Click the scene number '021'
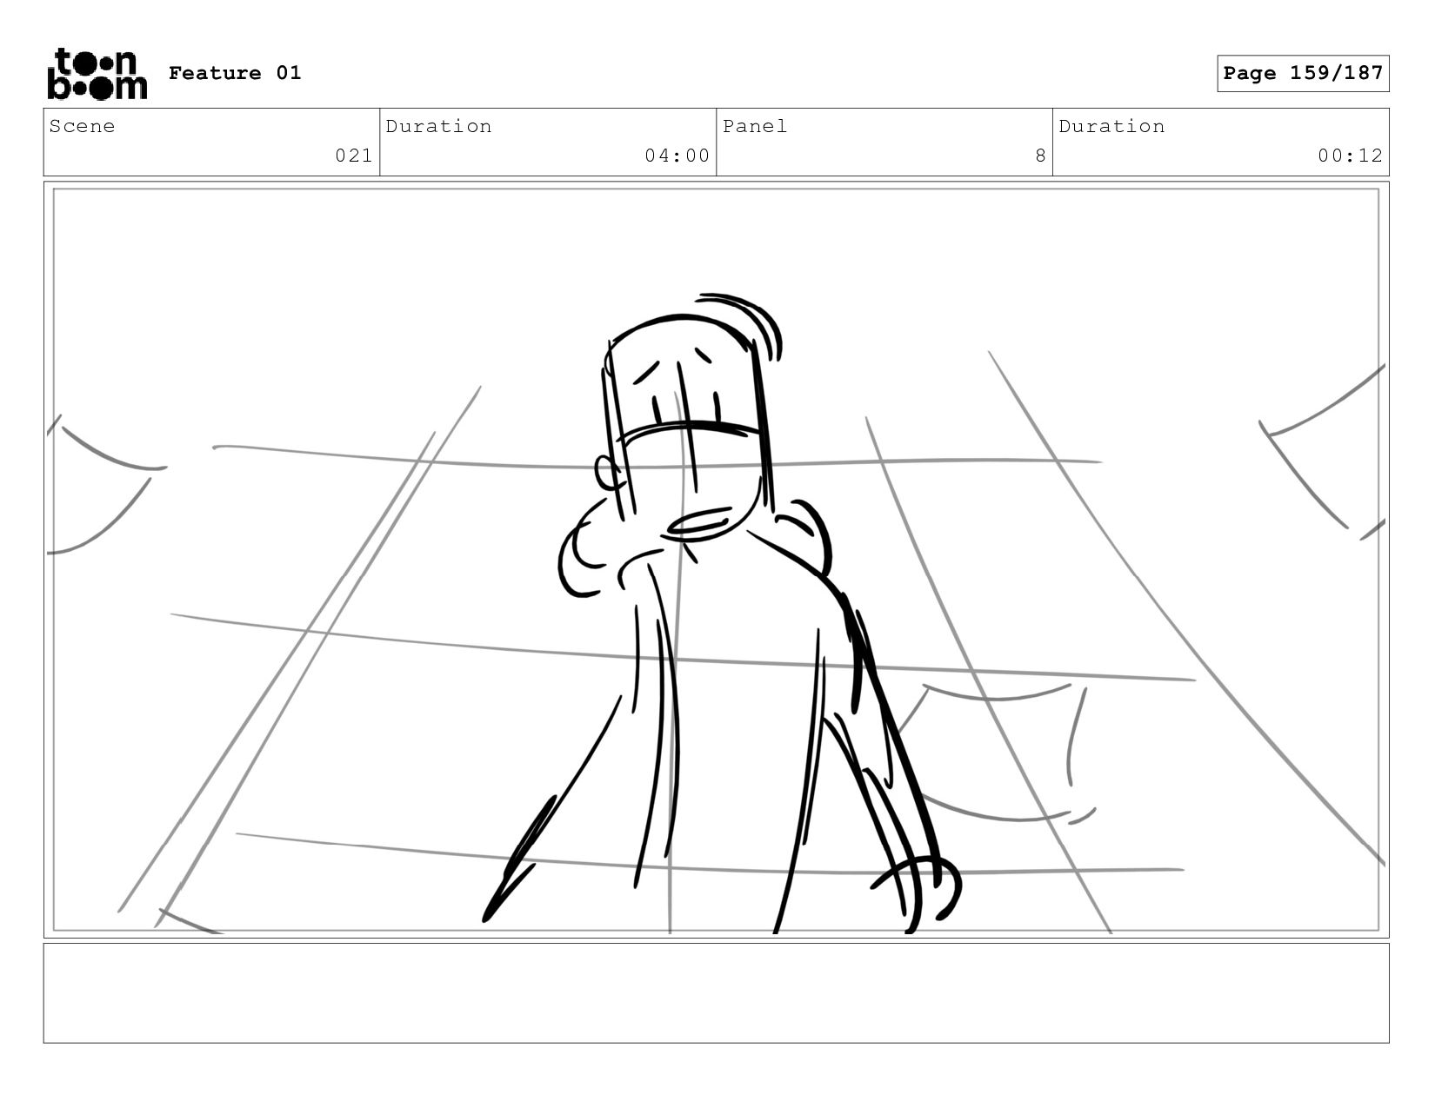This screenshot has height=1108, width=1435. 354,156
